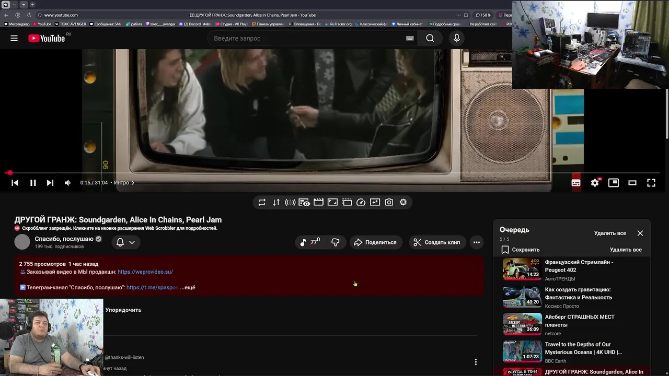This screenshot has height=376, width=669.
Task: Open the Личный кабинет bookmark
Action: pyautogui.click(x=408, y=24)
